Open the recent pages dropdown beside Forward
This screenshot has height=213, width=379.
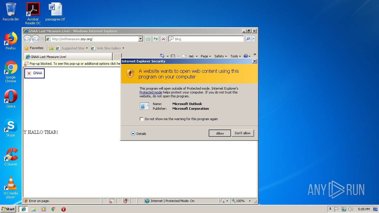[42, 39]
